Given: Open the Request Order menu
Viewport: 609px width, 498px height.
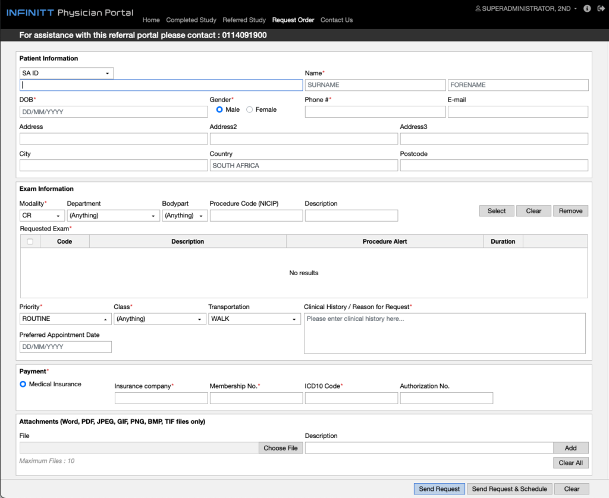Looking at the screenshot, I should click(293, 20).
